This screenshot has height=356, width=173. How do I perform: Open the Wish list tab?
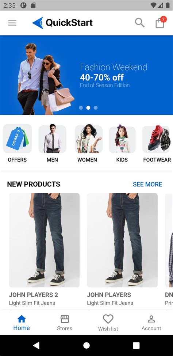[108, 323]
